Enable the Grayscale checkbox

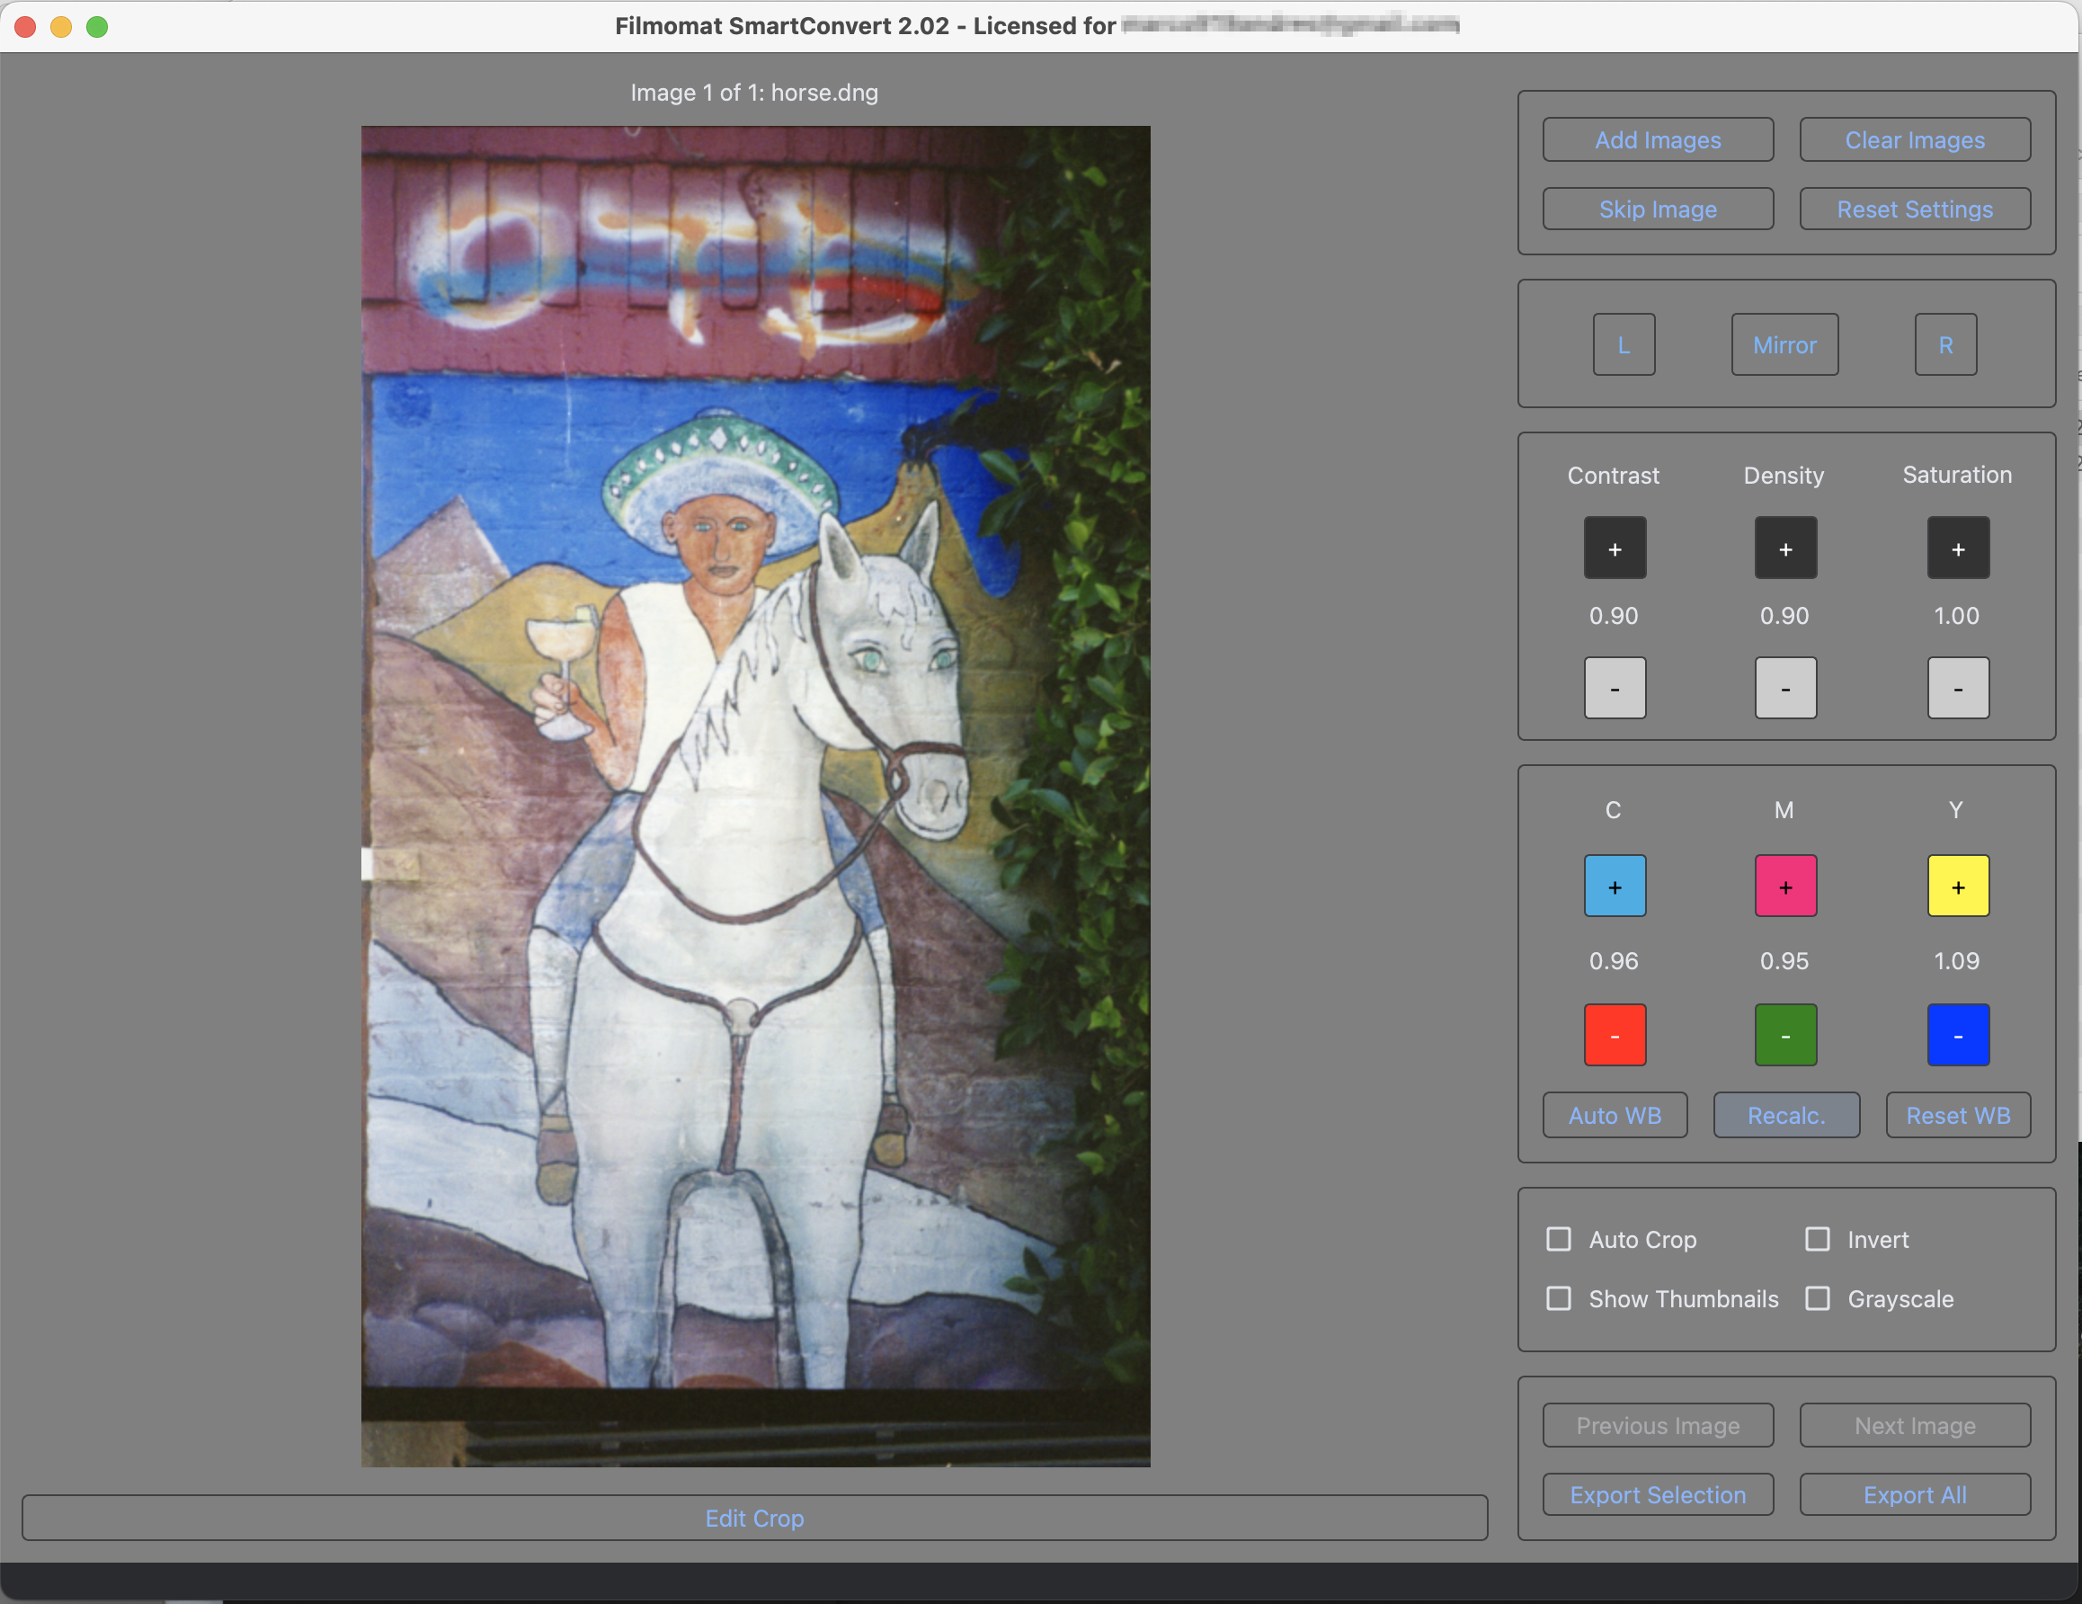(1818, 1299)
